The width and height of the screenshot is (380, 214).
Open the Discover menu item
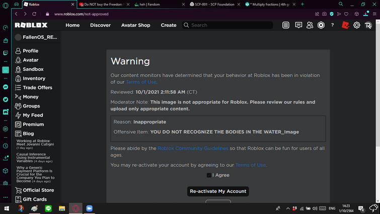pyautogui.click(x=100, y=25)
